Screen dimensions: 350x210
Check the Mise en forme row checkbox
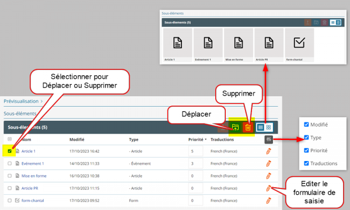9,176
